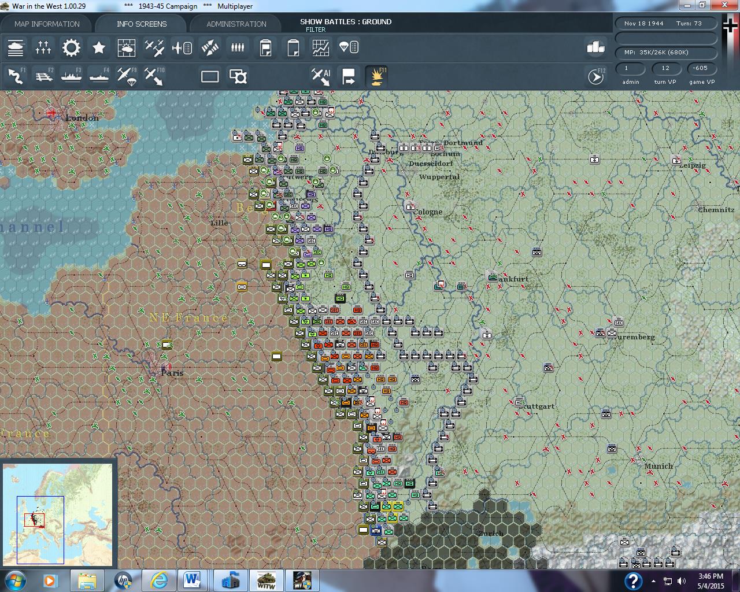740x592 pixels.
Task: Click the Lille city label on map
Action: (x=219, y=223)
